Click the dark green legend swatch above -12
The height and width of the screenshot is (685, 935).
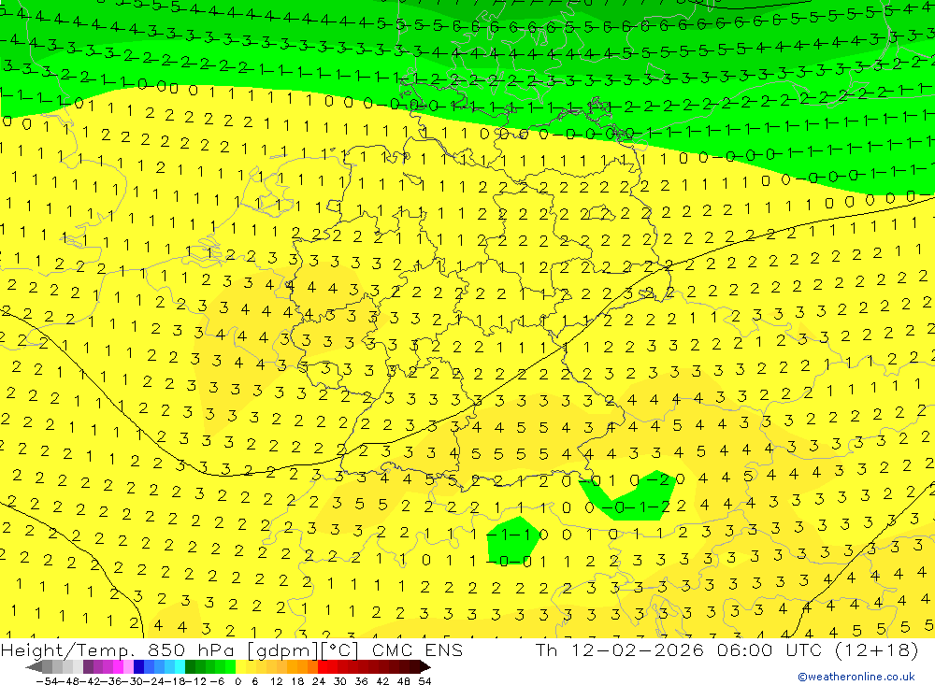click(x=190, y=666)
